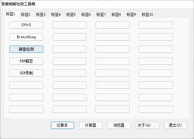This screenshot has height=139, width=194.
Task: Go to the 标签5 tab
Action: click(x=71, y=14)
